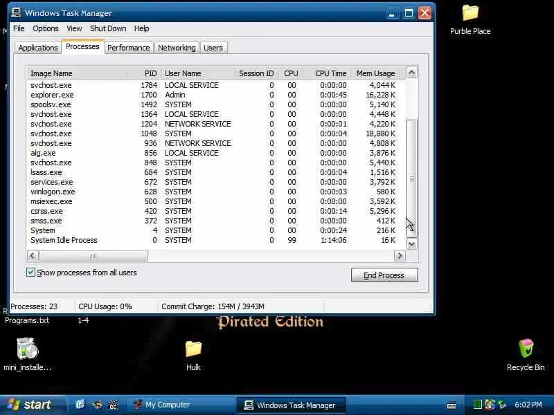This screenshot has height=415, width=554.
Task: Click the horizontal scrollbar right arrow
Action: (x=400, y=255)
